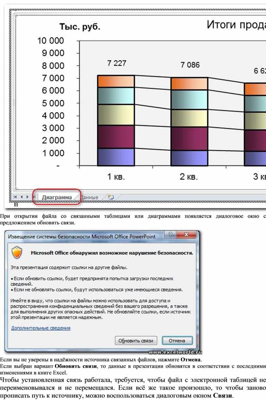Screen dimensions: 266x400
Task: Select the light blue segment of 1 кв. bar
Action: [x=116, y=96]
